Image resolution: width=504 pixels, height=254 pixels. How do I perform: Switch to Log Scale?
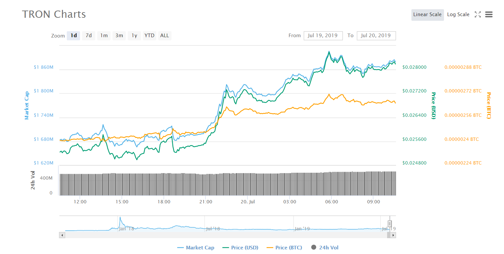point(458,15)
